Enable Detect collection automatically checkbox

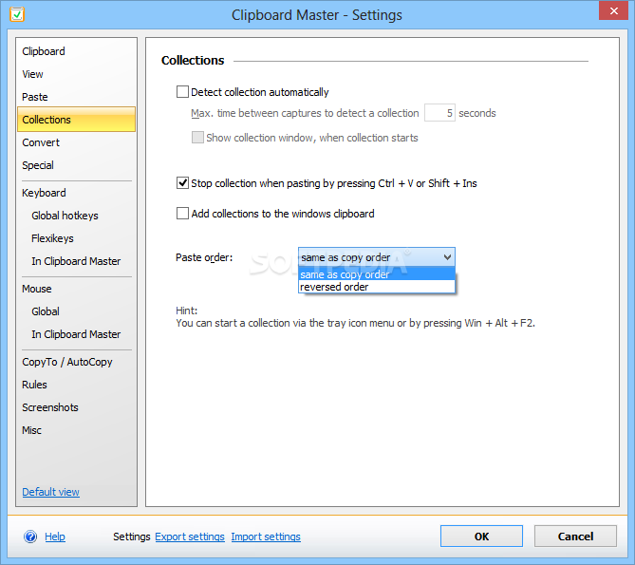point(182,92)
